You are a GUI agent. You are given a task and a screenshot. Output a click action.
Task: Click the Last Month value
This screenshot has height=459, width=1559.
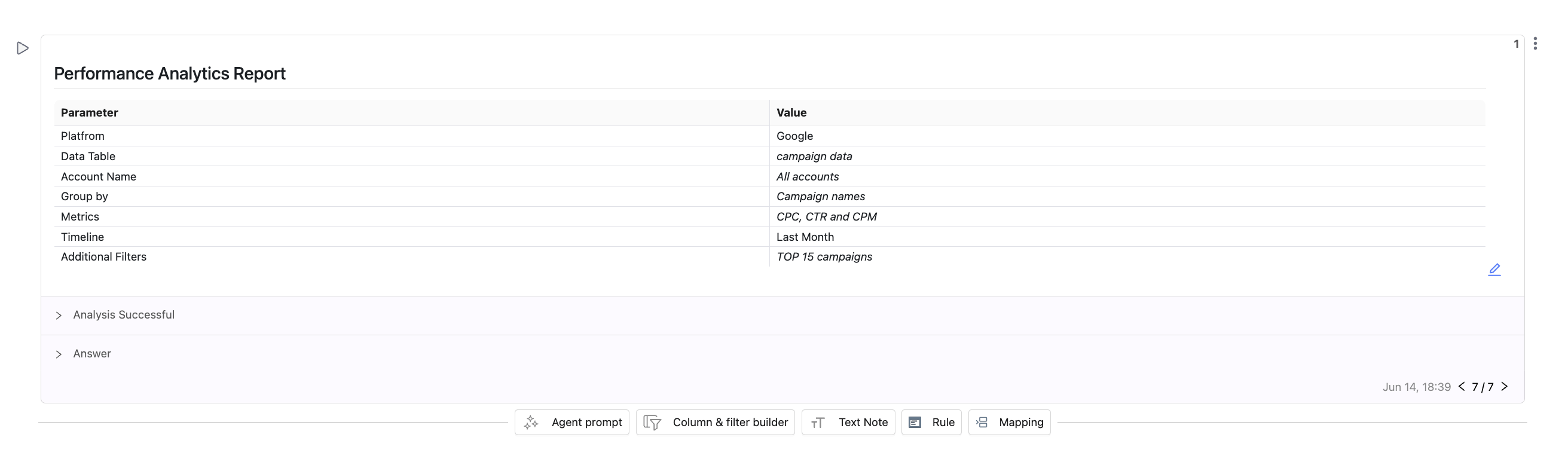click(805, 237)
